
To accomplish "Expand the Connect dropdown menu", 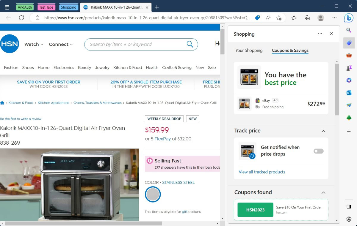I will click(61, 44).
